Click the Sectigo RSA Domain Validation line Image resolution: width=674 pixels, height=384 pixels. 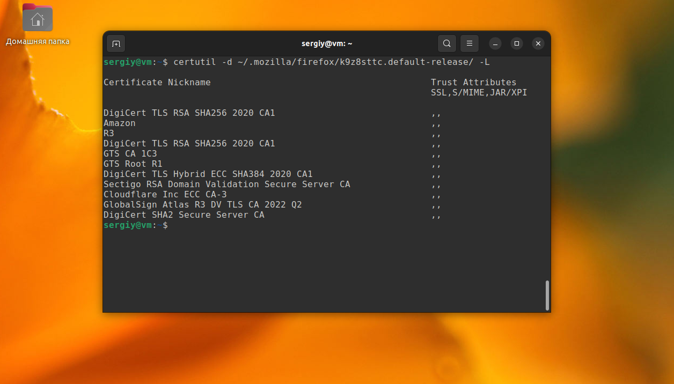tap(226, 184)
